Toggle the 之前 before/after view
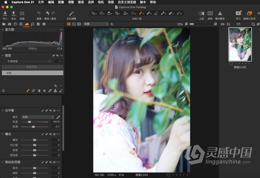Viewport: 260px width, 178px height. pyautogui.click(x=202, y=13)
